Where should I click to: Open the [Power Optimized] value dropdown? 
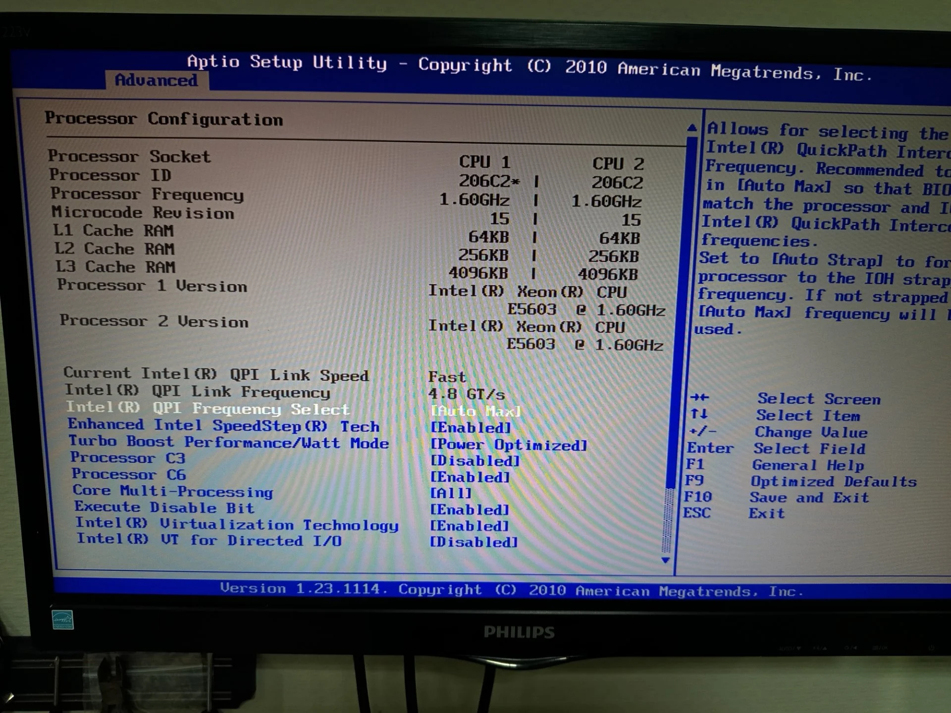509,445
